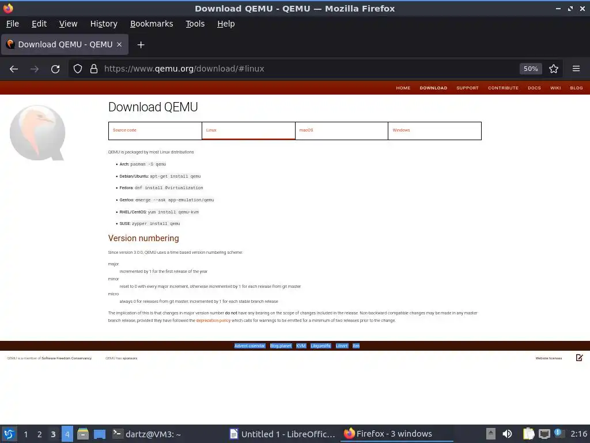Image resolution: width=590 pixels, height=443 pixels.
Task: Open Software Freedom Conservancy link
Action: (67, 358)
